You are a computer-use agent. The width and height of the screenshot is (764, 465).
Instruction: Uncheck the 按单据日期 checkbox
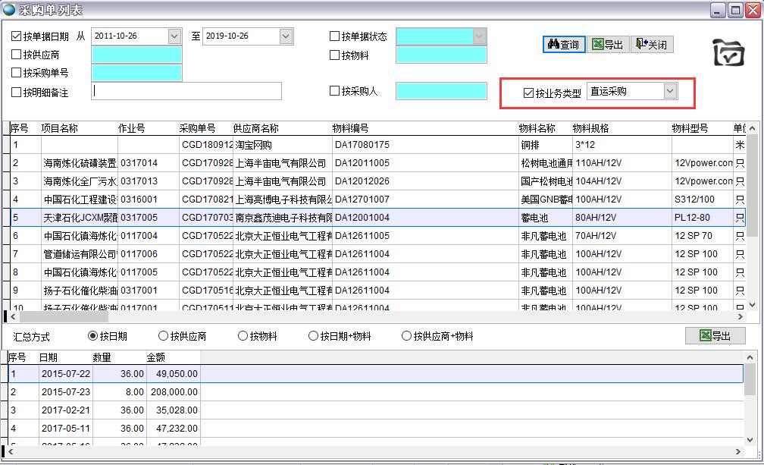click(x=17, y=36)
